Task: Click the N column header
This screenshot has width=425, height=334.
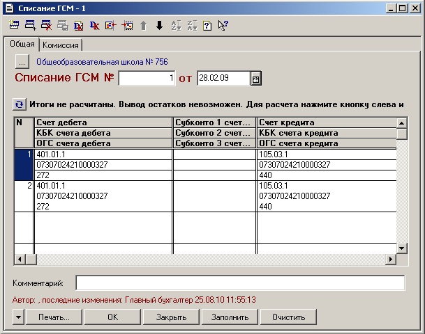Action: point(24,133)
